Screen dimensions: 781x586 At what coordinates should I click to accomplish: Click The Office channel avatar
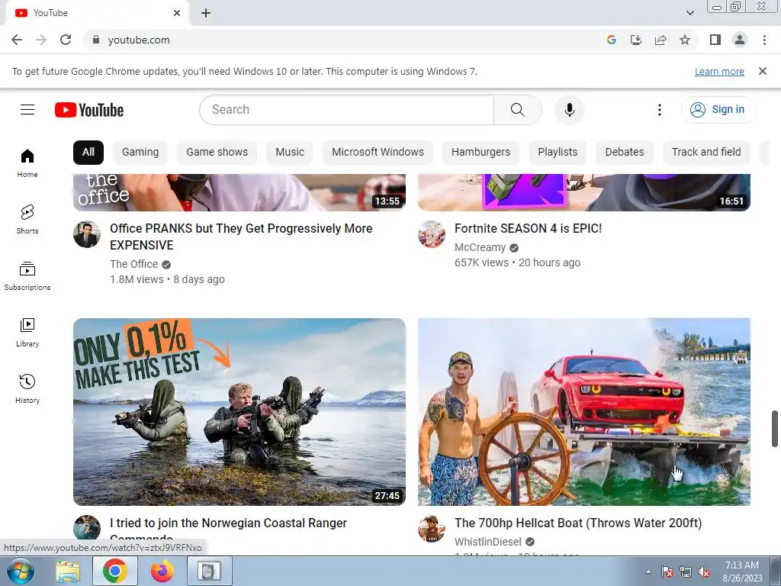click(87, 234)
